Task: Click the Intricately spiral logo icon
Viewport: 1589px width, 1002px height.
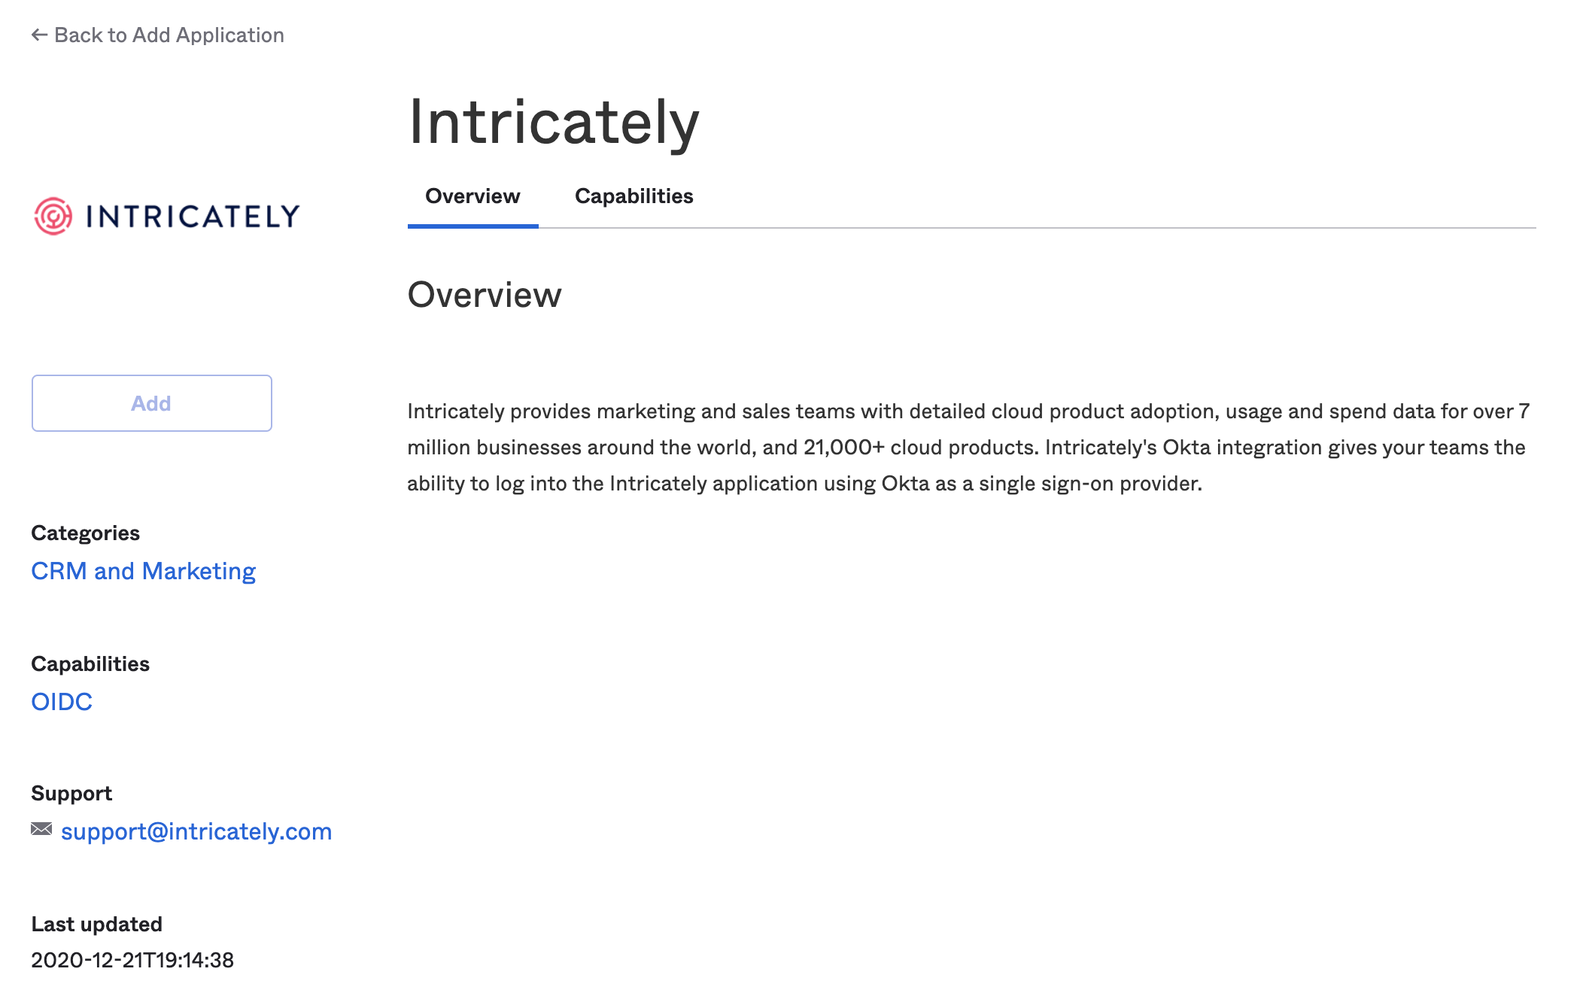Action: tap(53, 217)
